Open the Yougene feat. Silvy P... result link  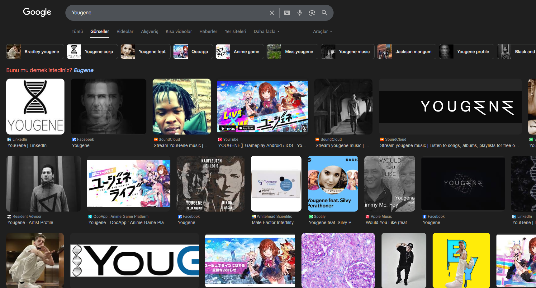332,222
